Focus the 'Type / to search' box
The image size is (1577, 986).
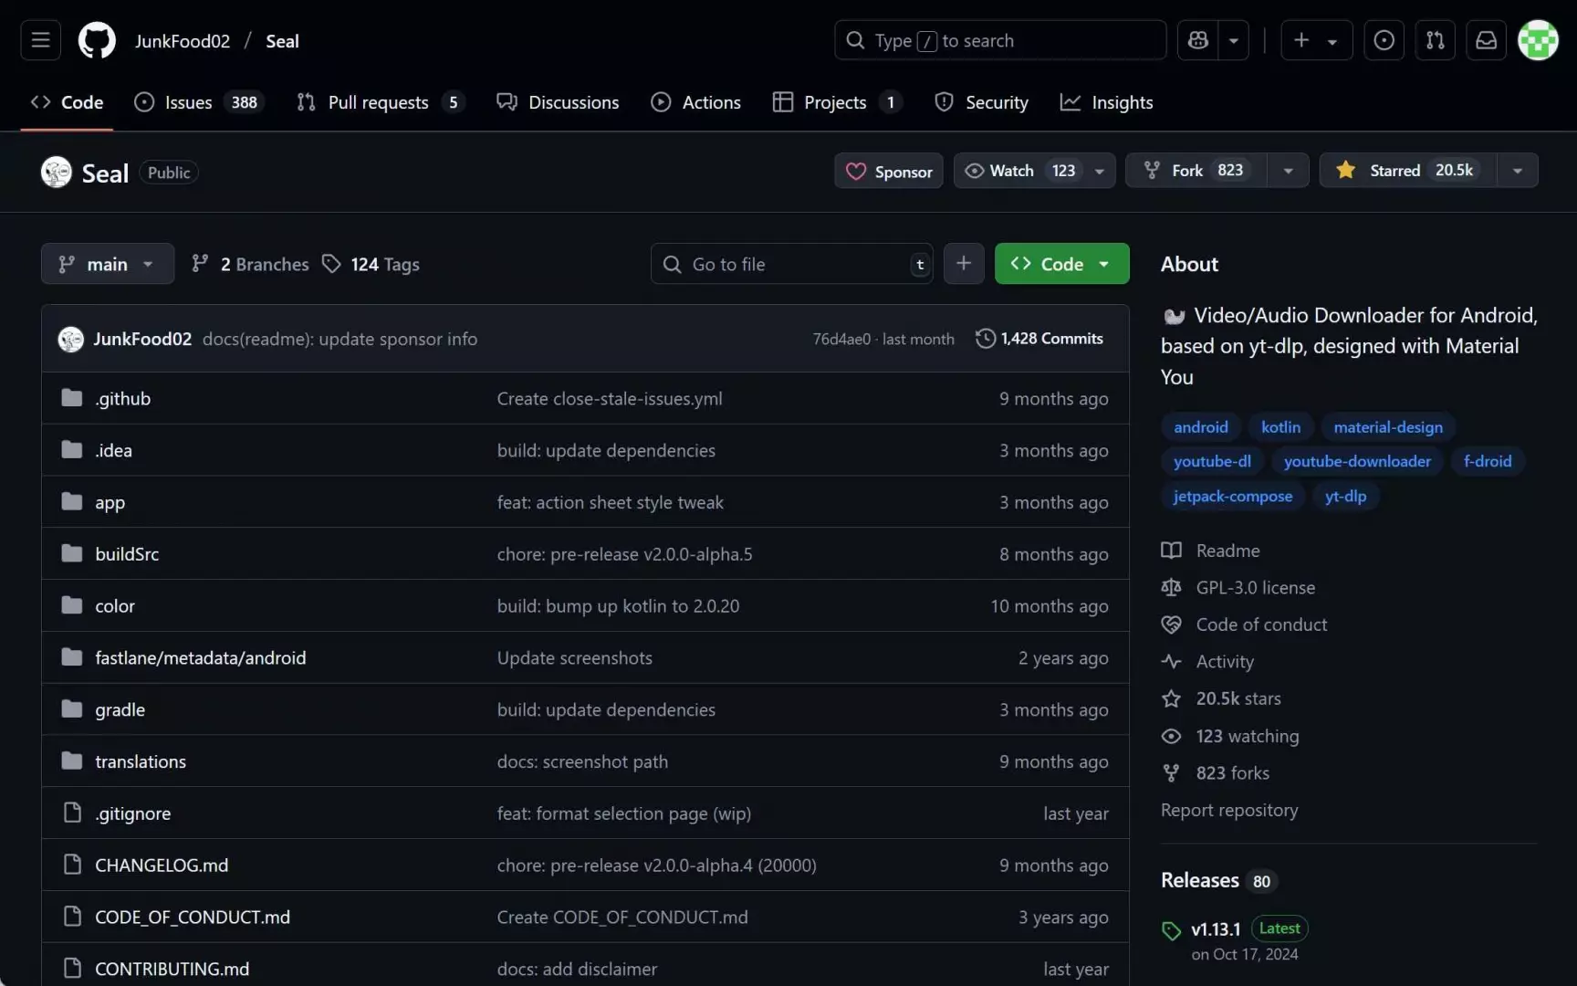pos(1000,40)
